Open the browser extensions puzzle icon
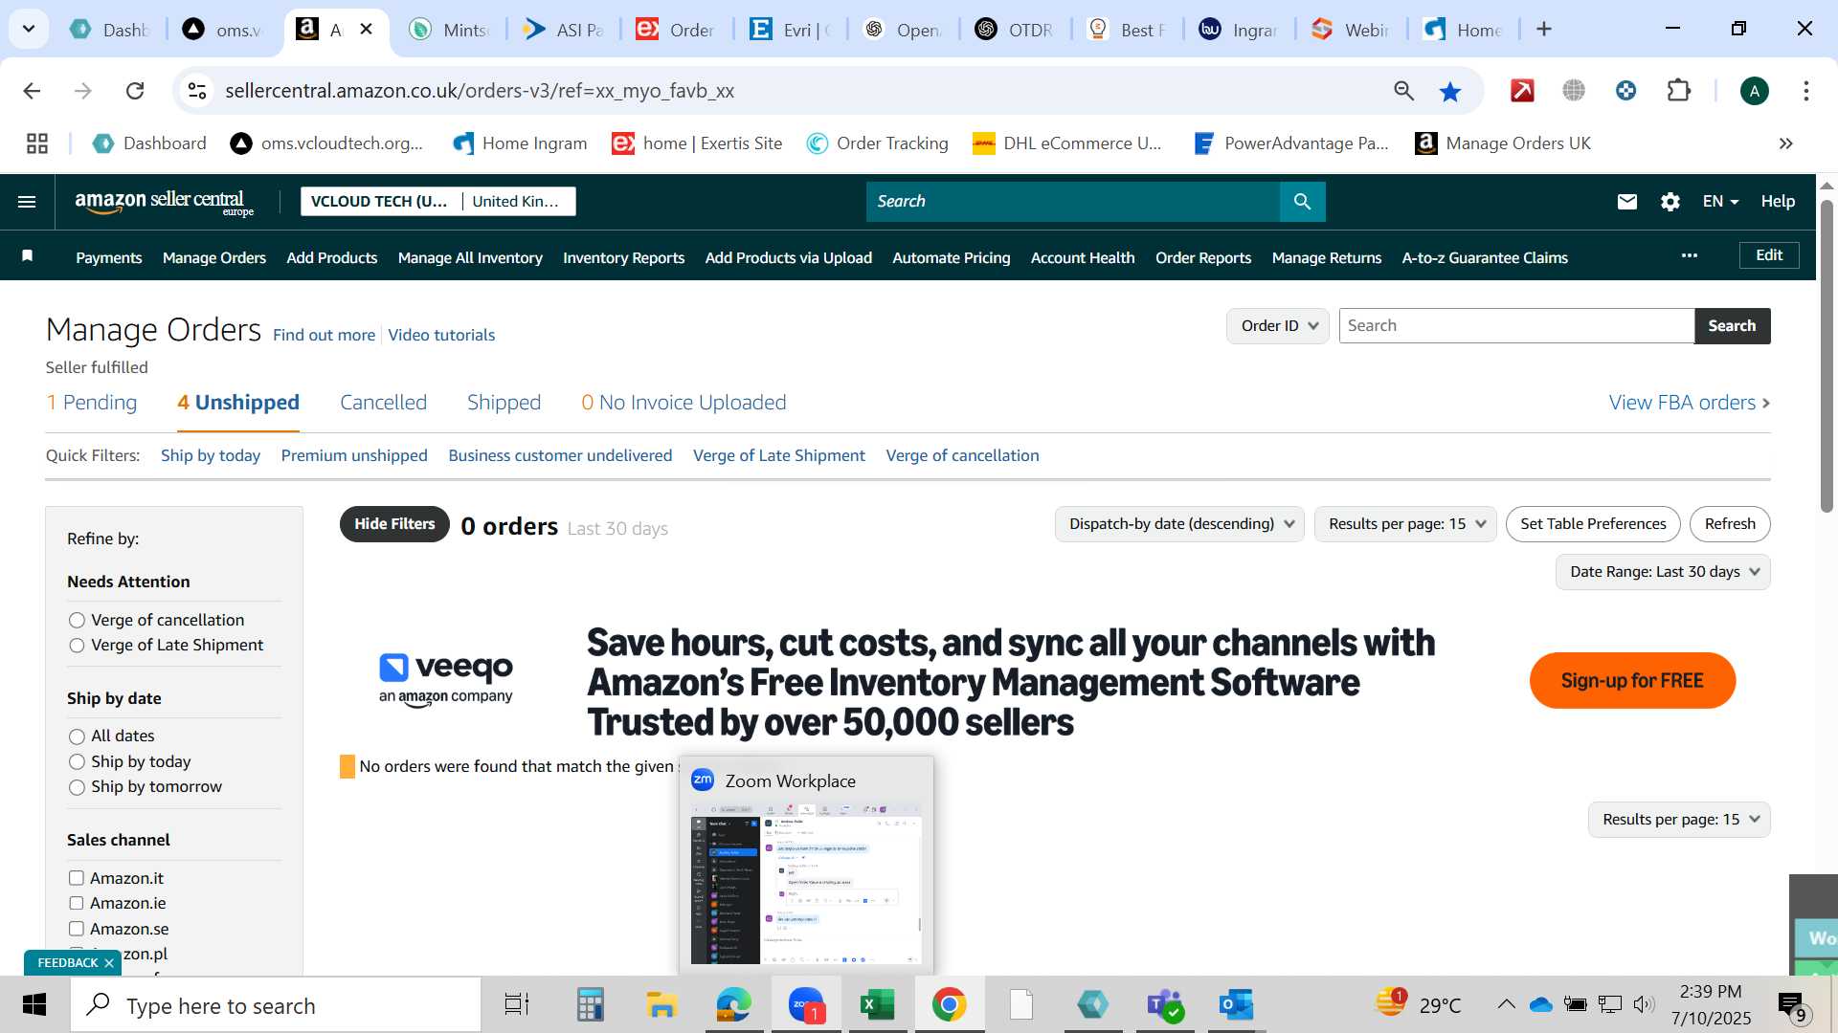 pyautogui.click(x=1678, y=91)
